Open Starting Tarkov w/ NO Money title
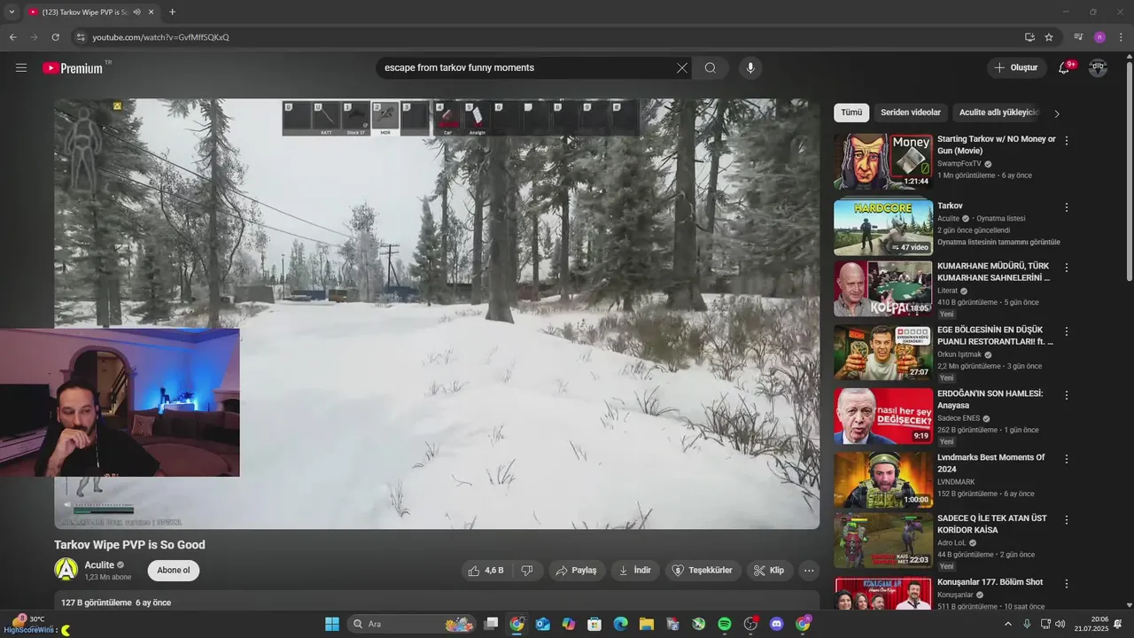 [997, 145]
